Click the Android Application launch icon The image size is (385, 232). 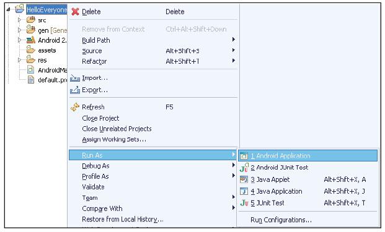coord(244,156)
